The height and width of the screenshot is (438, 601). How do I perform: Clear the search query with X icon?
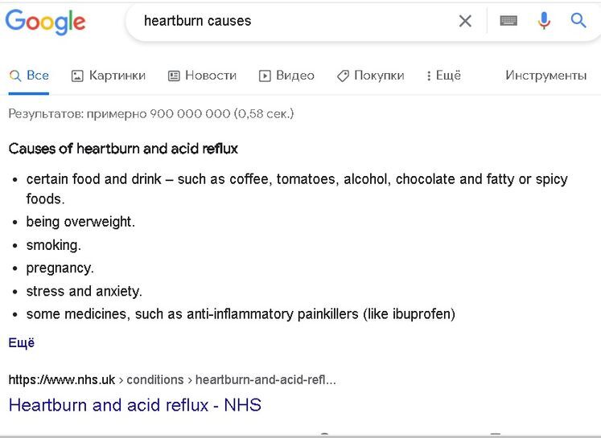pos(465,22)
